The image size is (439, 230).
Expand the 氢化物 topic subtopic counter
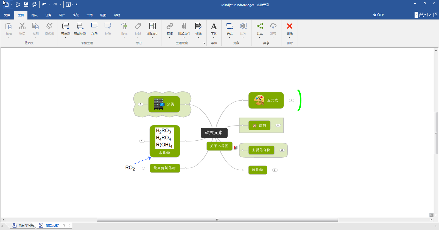coord(275,170)
